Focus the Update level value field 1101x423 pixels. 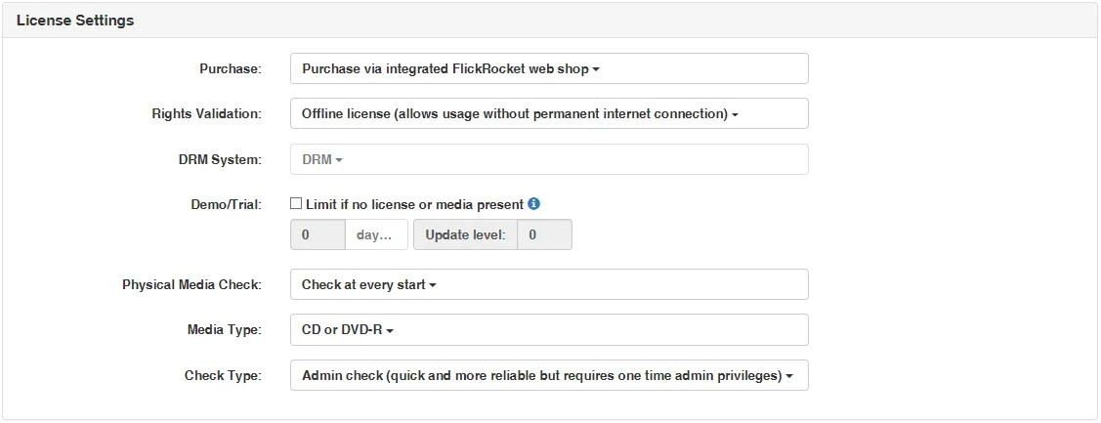pyautogui.click(x=544, y=234)
